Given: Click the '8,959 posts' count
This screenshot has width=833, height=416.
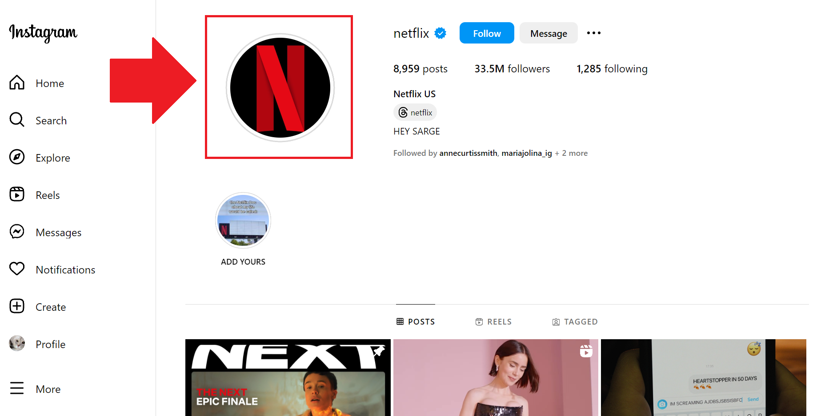Looking at the screenshot, I should (421, 69).
